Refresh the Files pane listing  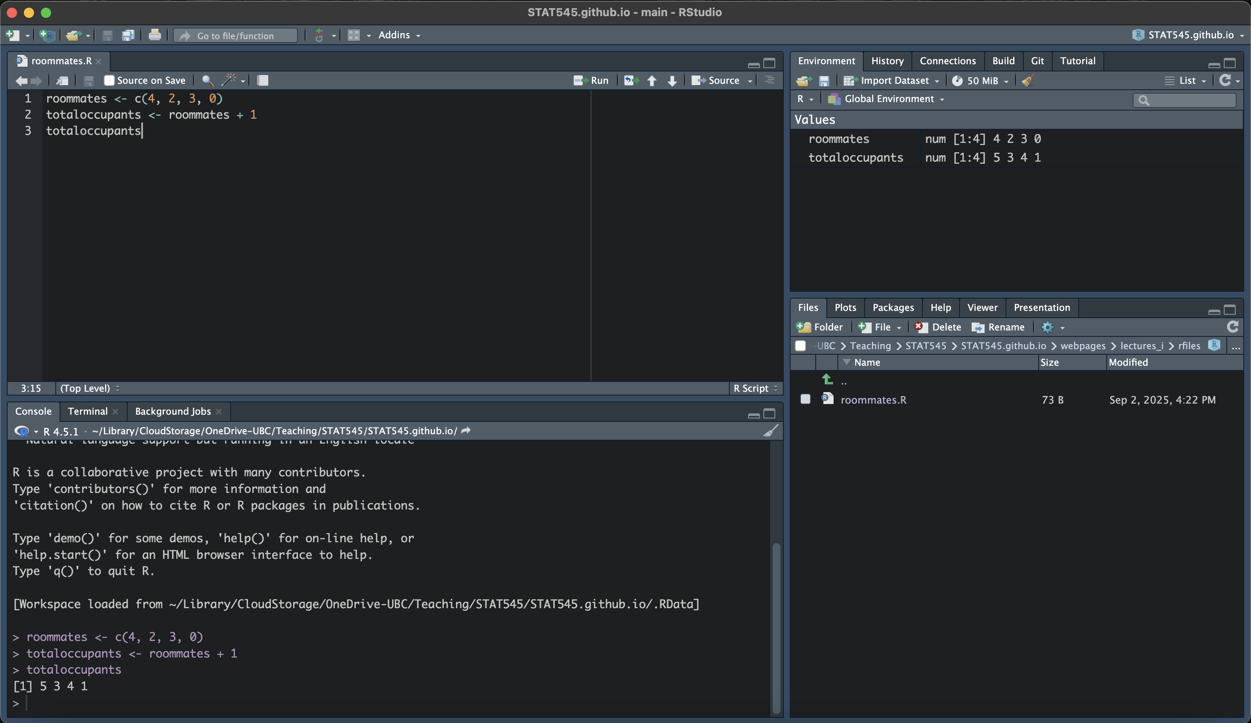click(x=1232, y=327)
